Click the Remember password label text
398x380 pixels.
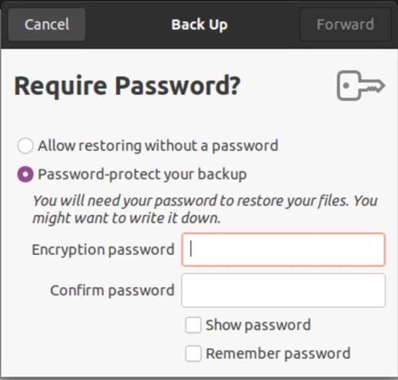pos(278,354)
